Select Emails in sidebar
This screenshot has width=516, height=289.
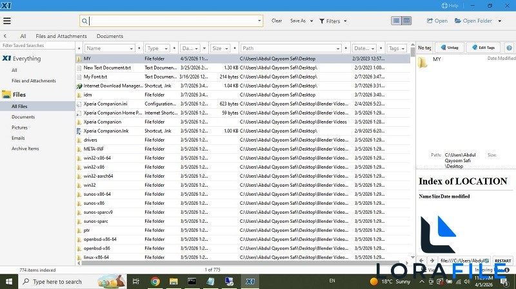click(x=18, y=138)
